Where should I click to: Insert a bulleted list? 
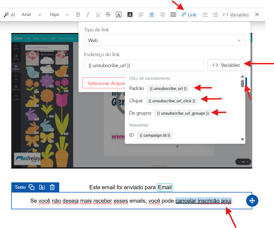[x=215, y=15]
